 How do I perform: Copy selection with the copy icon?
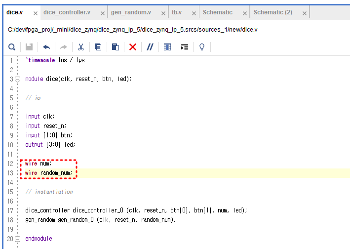click(98, 47)
